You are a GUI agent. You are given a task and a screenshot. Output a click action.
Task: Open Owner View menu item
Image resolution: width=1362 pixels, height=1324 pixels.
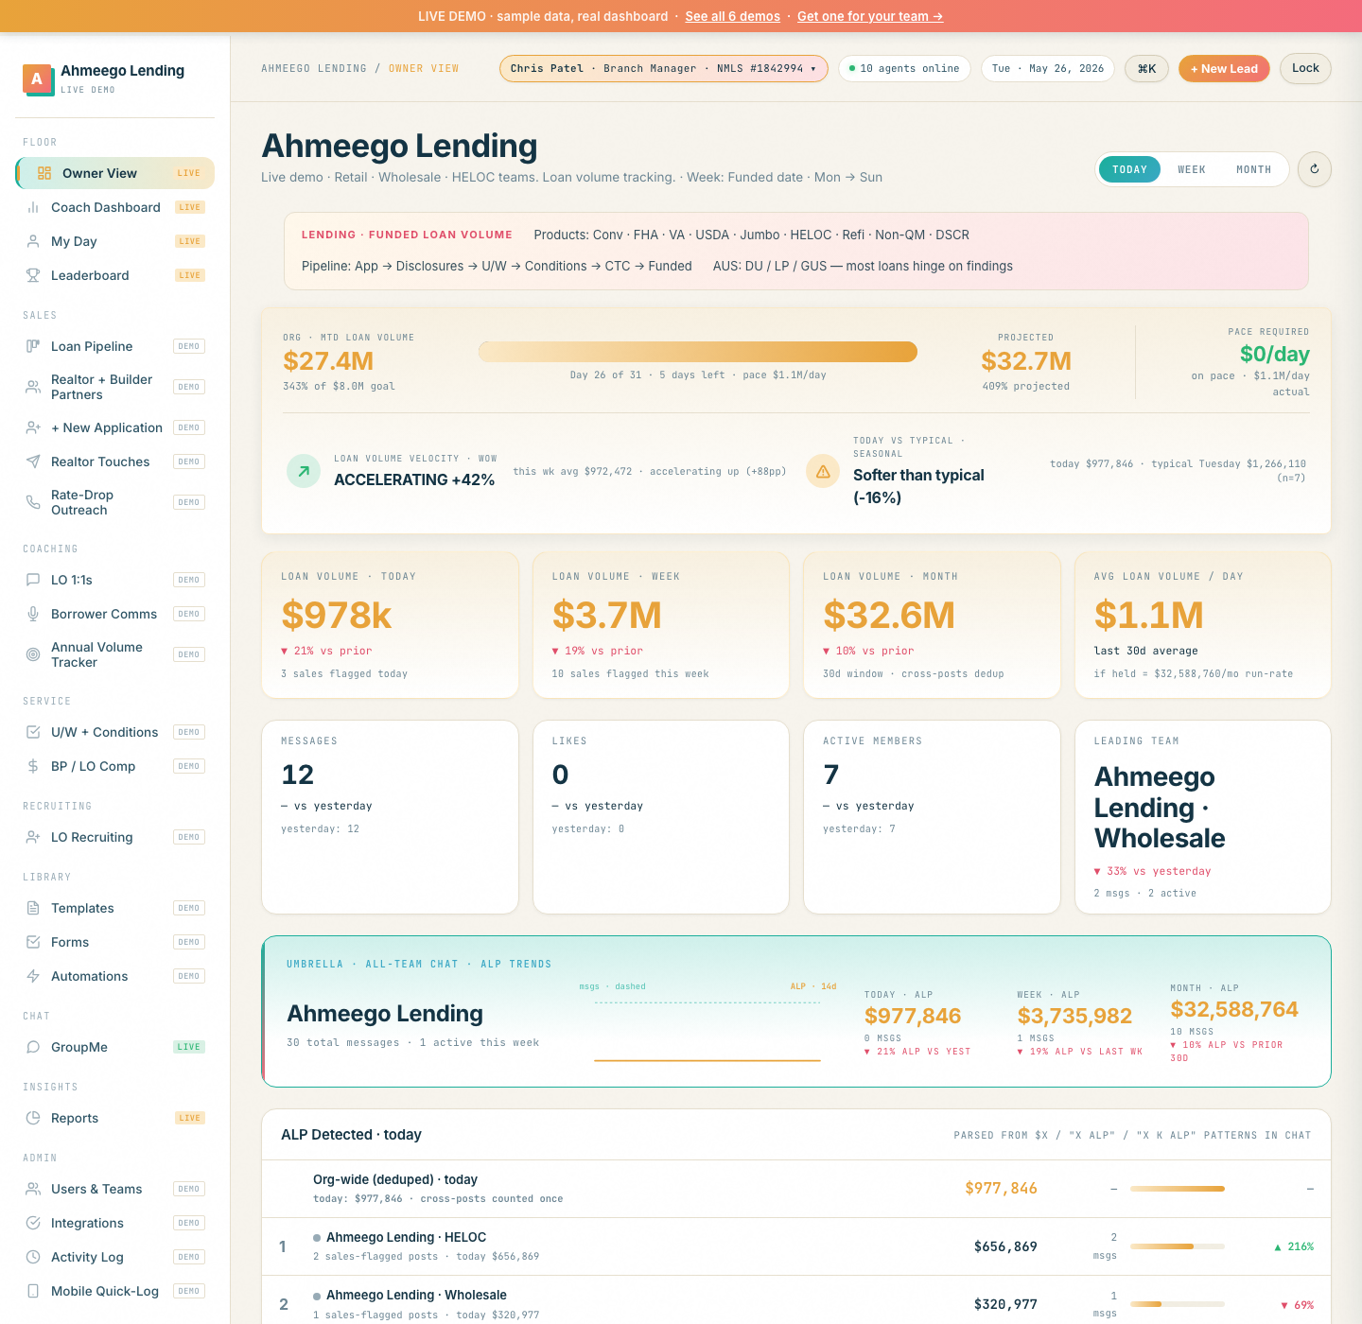coord(115,173)
